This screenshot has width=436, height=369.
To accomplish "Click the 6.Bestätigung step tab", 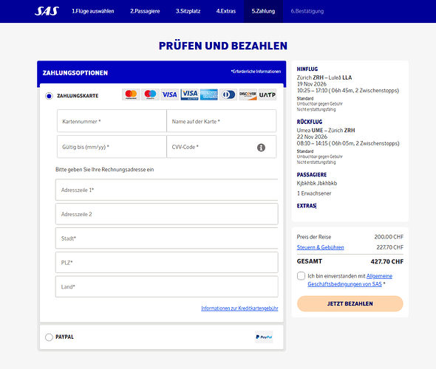I will [307, 11].
